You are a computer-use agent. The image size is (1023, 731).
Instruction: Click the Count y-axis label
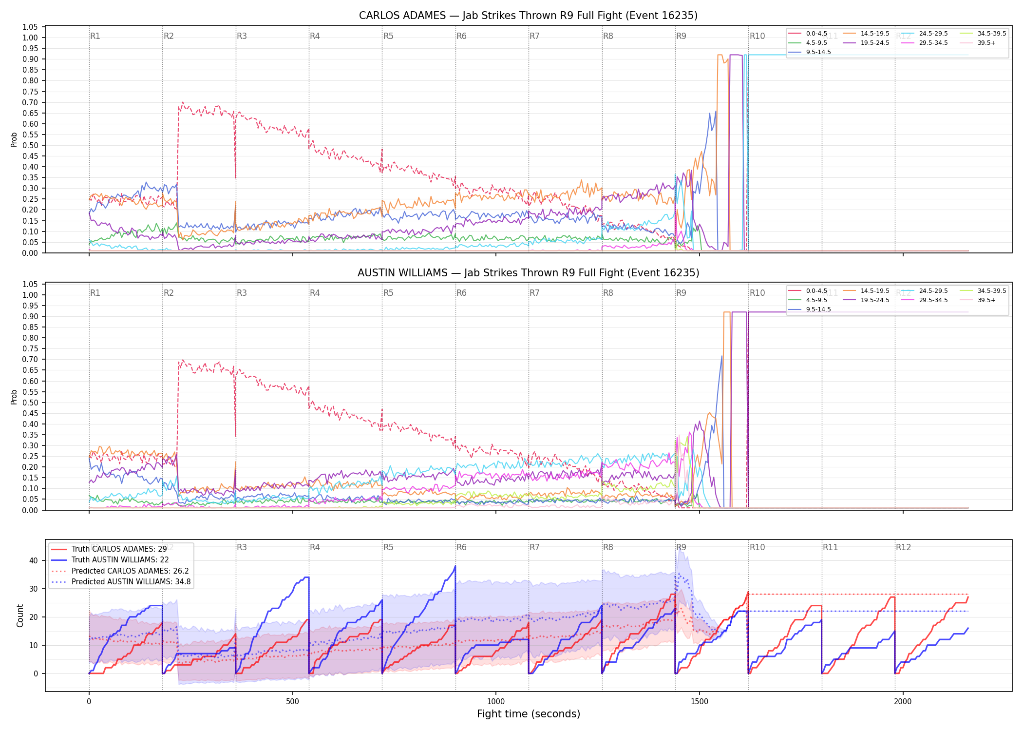pos(20,616)
